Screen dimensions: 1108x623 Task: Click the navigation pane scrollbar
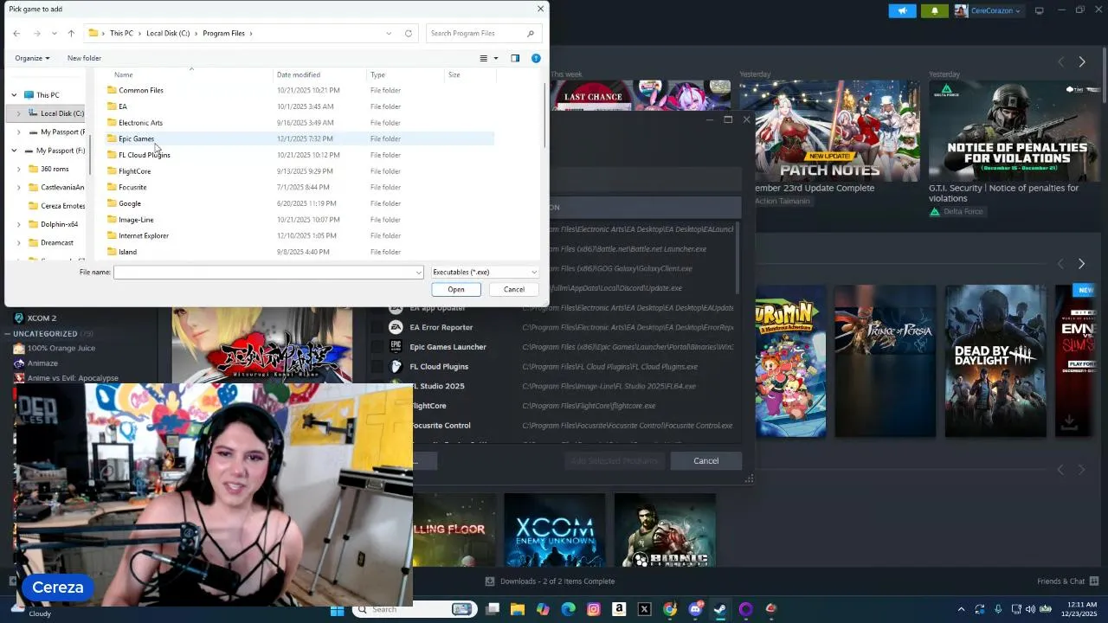[x=89, y=154]
